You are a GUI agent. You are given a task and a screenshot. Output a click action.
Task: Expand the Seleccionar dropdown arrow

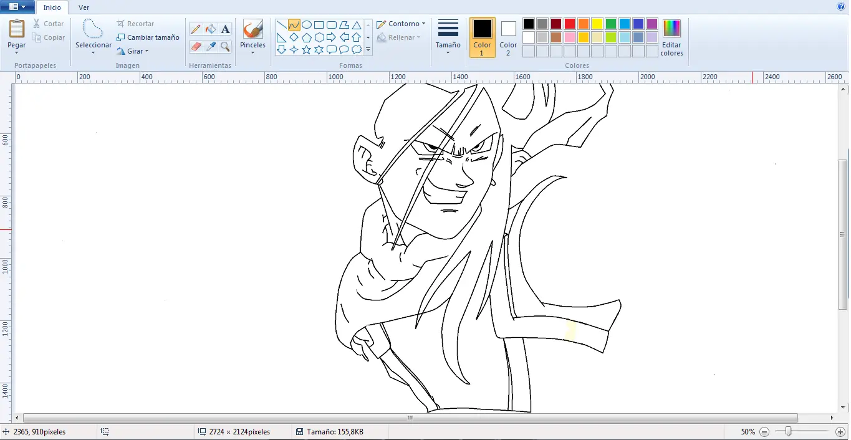[93, 52]
